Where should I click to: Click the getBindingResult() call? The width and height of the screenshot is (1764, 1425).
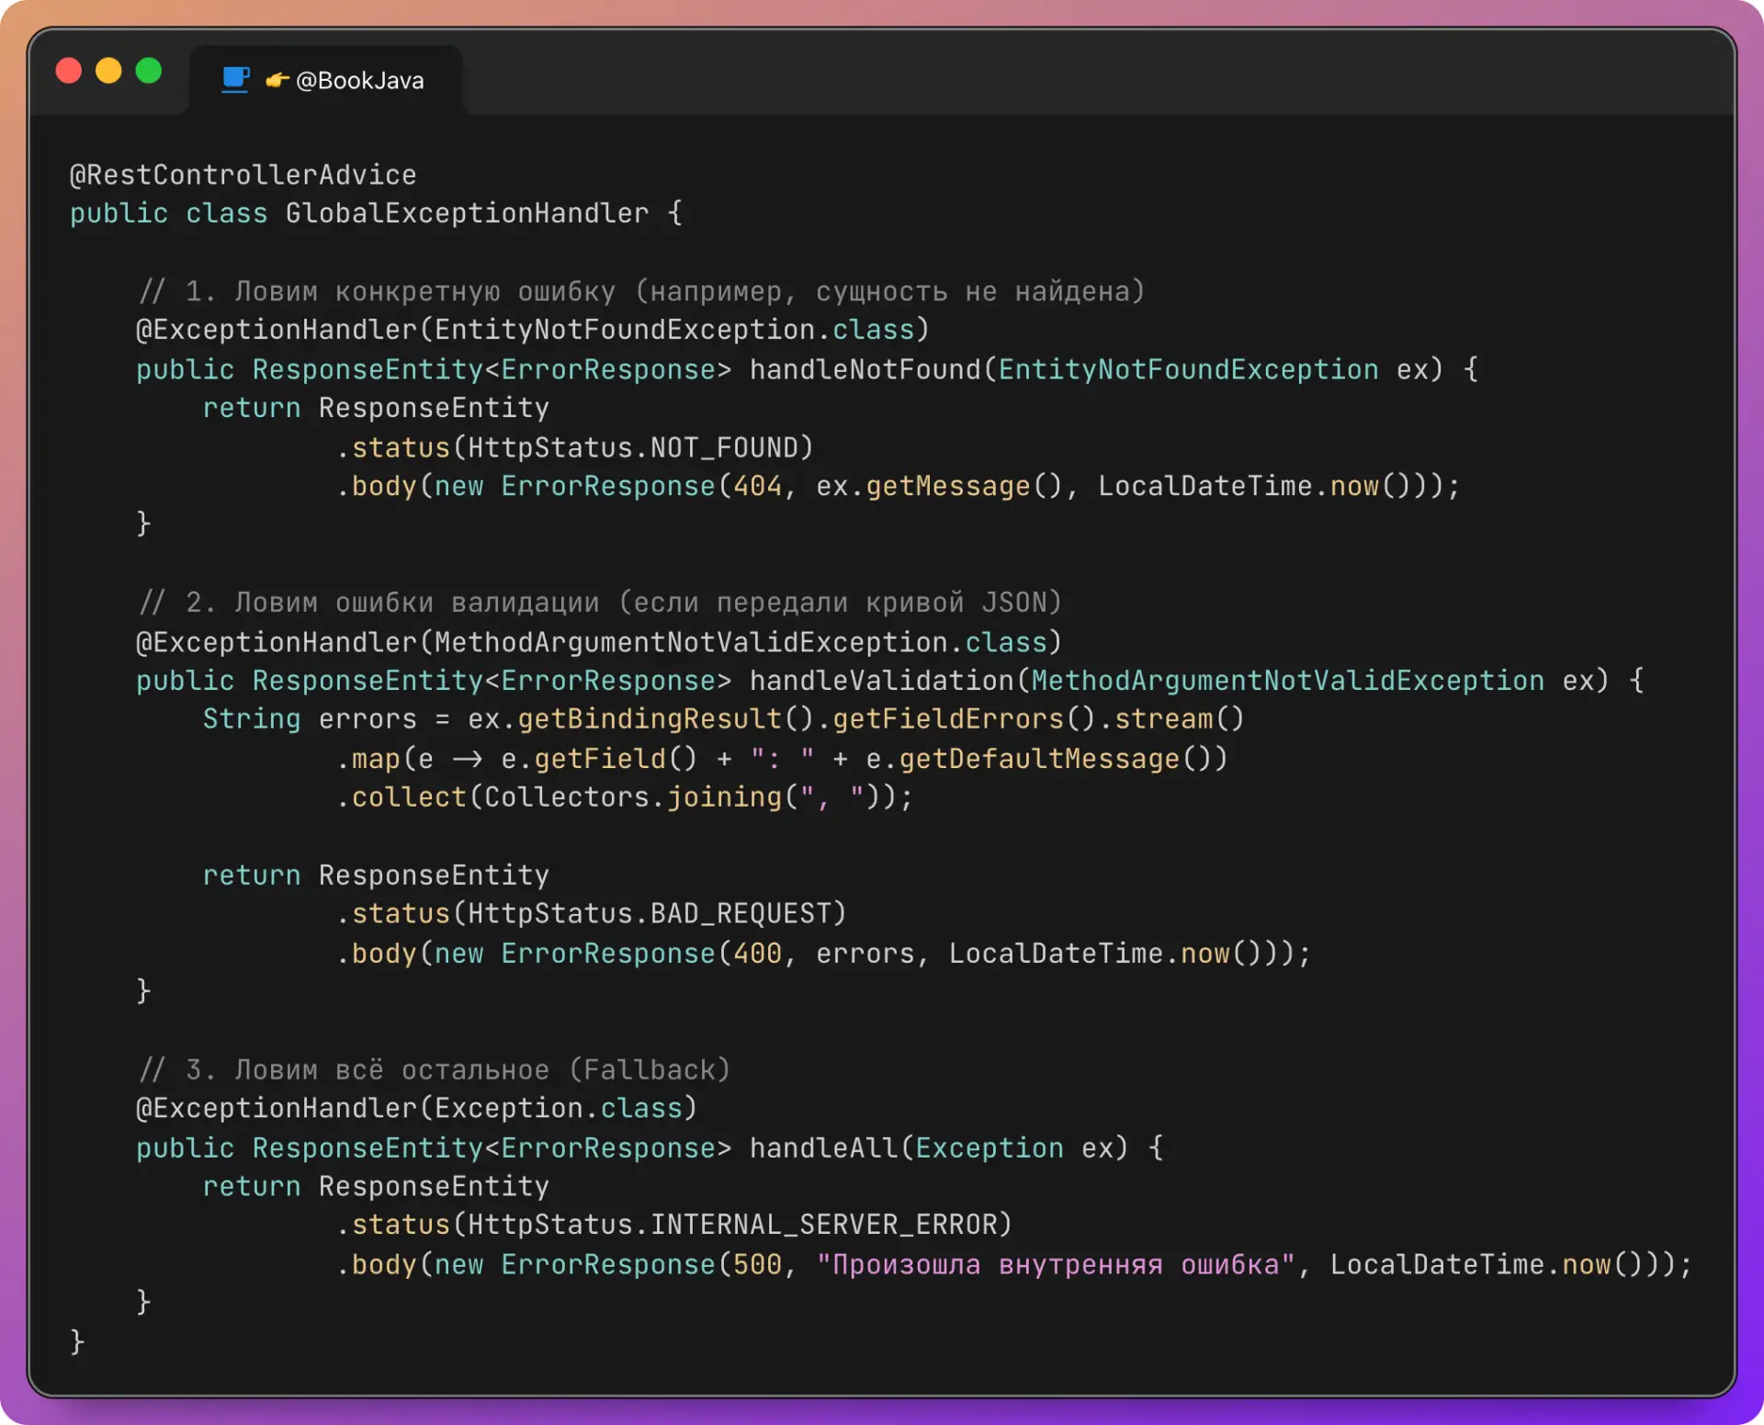[666, 719]
